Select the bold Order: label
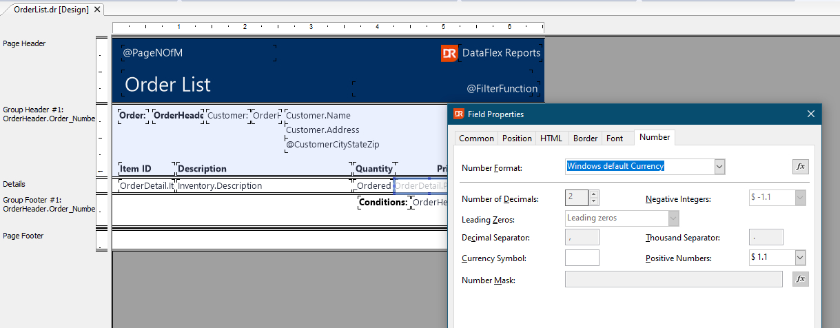840x328 pixels. coord(132,116)
